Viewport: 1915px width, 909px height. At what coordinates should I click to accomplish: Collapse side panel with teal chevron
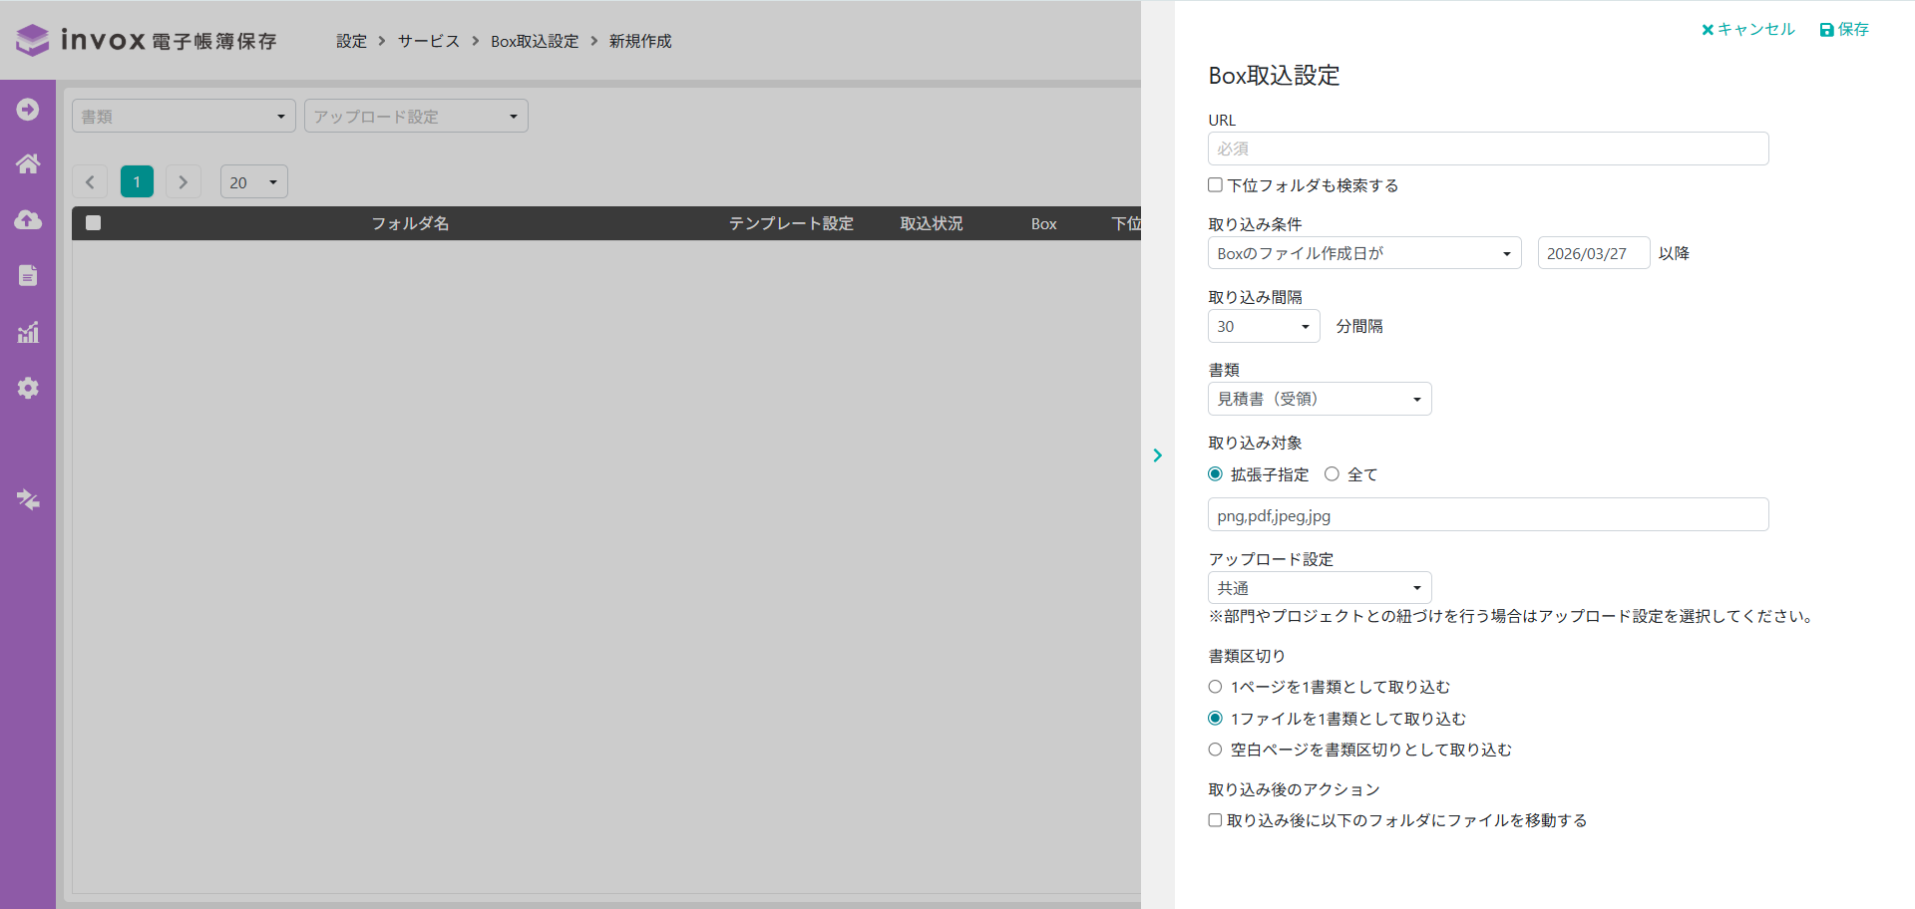[x=1157, y=455]
